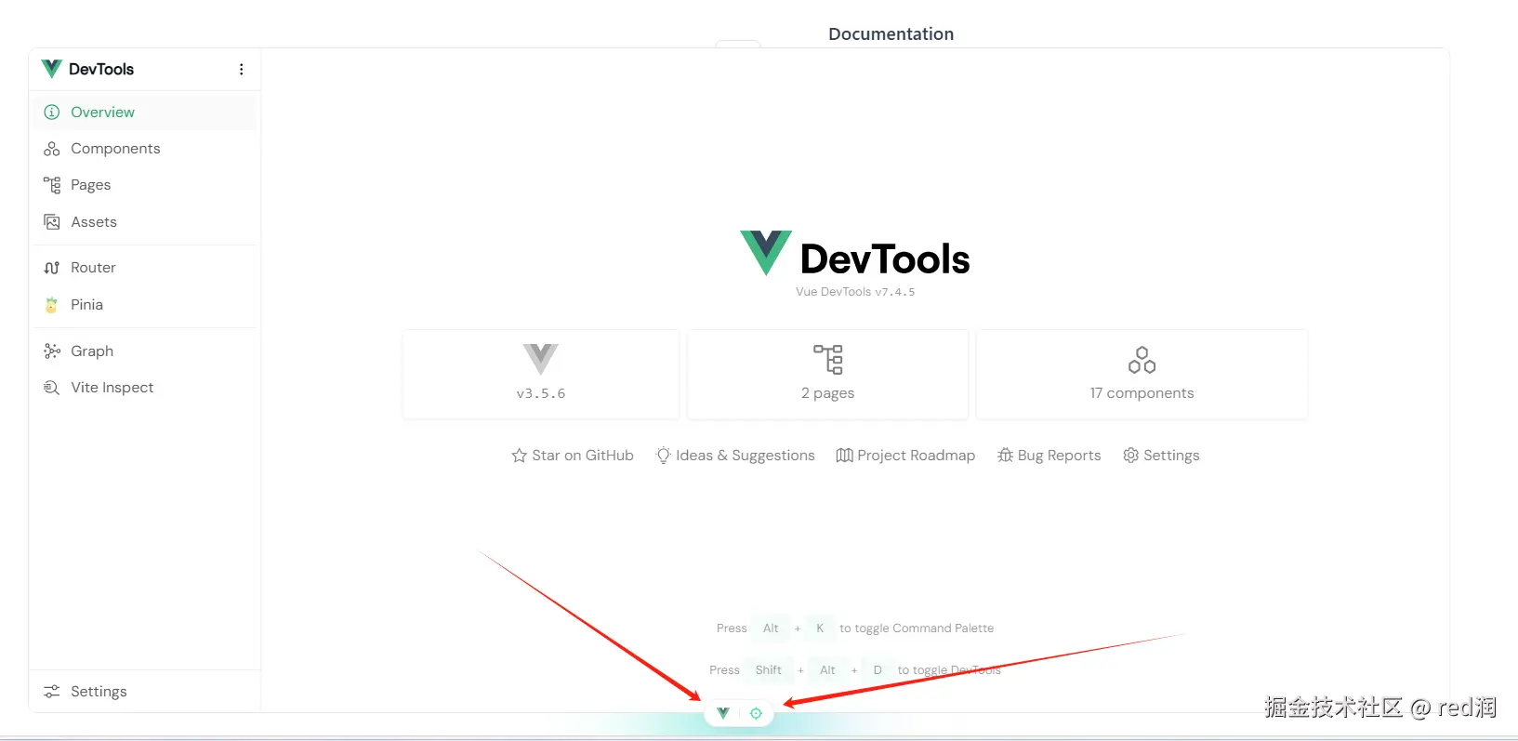This screenshot has width=1518, height=741.
Task: Click the Vue DevTools v7.4.5 version text
Action: click(x=855, y=292)
